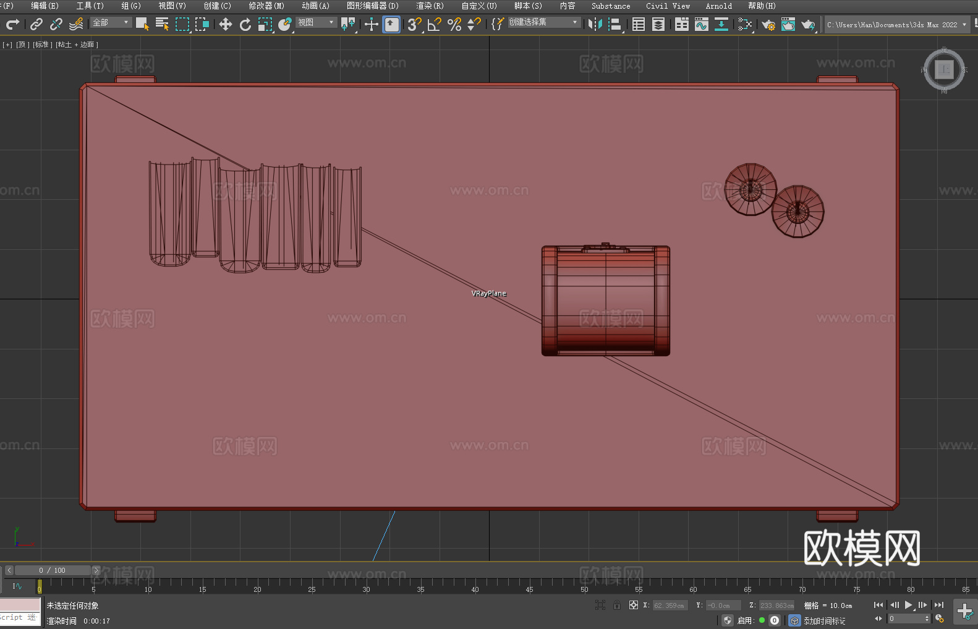Activate Bind to Space Warp tool
This screenshot has width=978, height=629.
coord(76,24)
